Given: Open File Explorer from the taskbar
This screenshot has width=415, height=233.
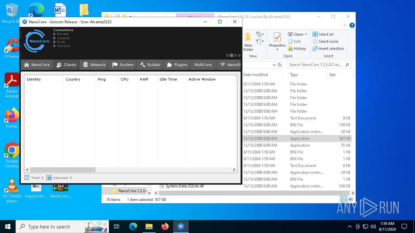Looking at the screenshot, I should coord(149,227).
